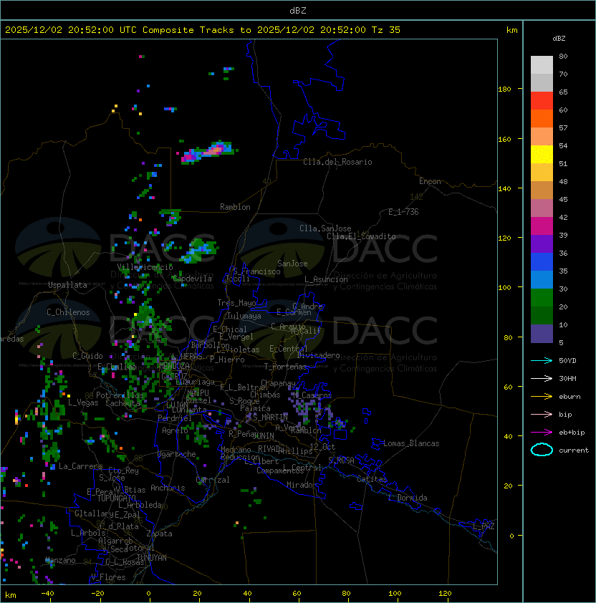Pick the magenta swatch in dBZ scale

[x=542, y=226]
